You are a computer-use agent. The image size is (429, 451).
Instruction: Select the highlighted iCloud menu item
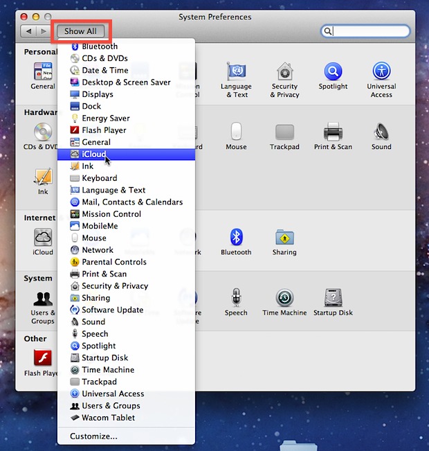coord(127,154)
